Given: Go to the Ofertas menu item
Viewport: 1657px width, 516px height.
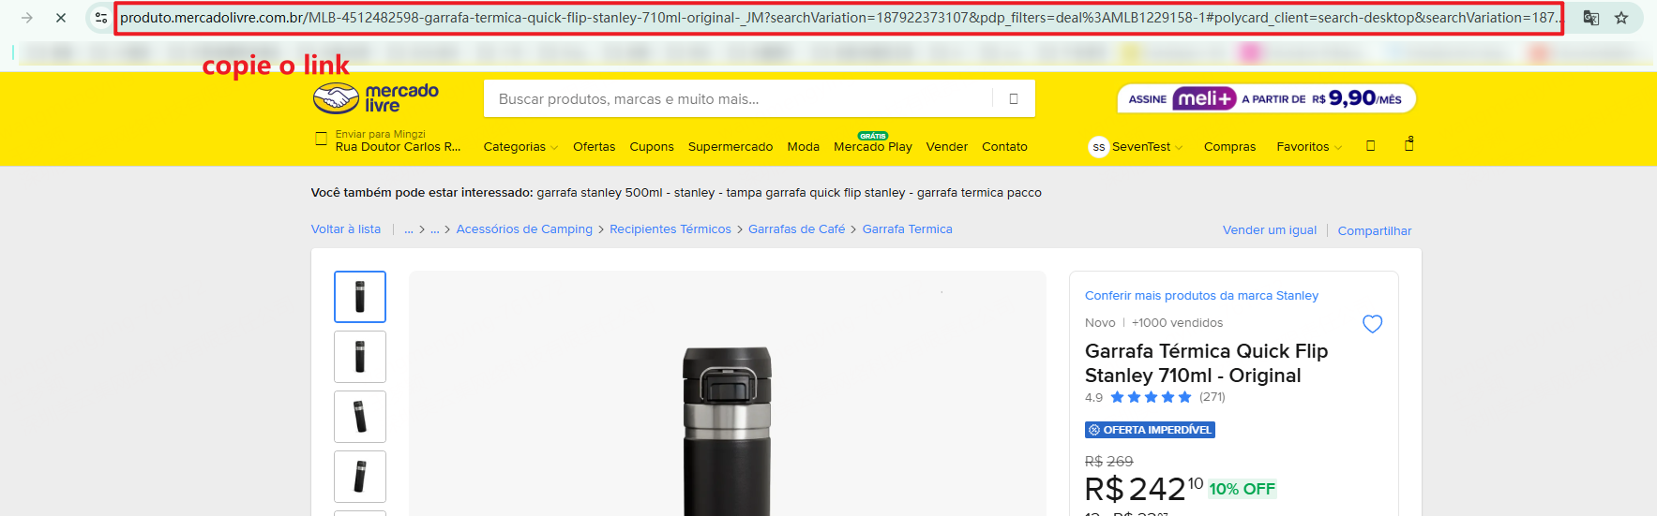Looking at the screenshot, I should click(594, 147).
